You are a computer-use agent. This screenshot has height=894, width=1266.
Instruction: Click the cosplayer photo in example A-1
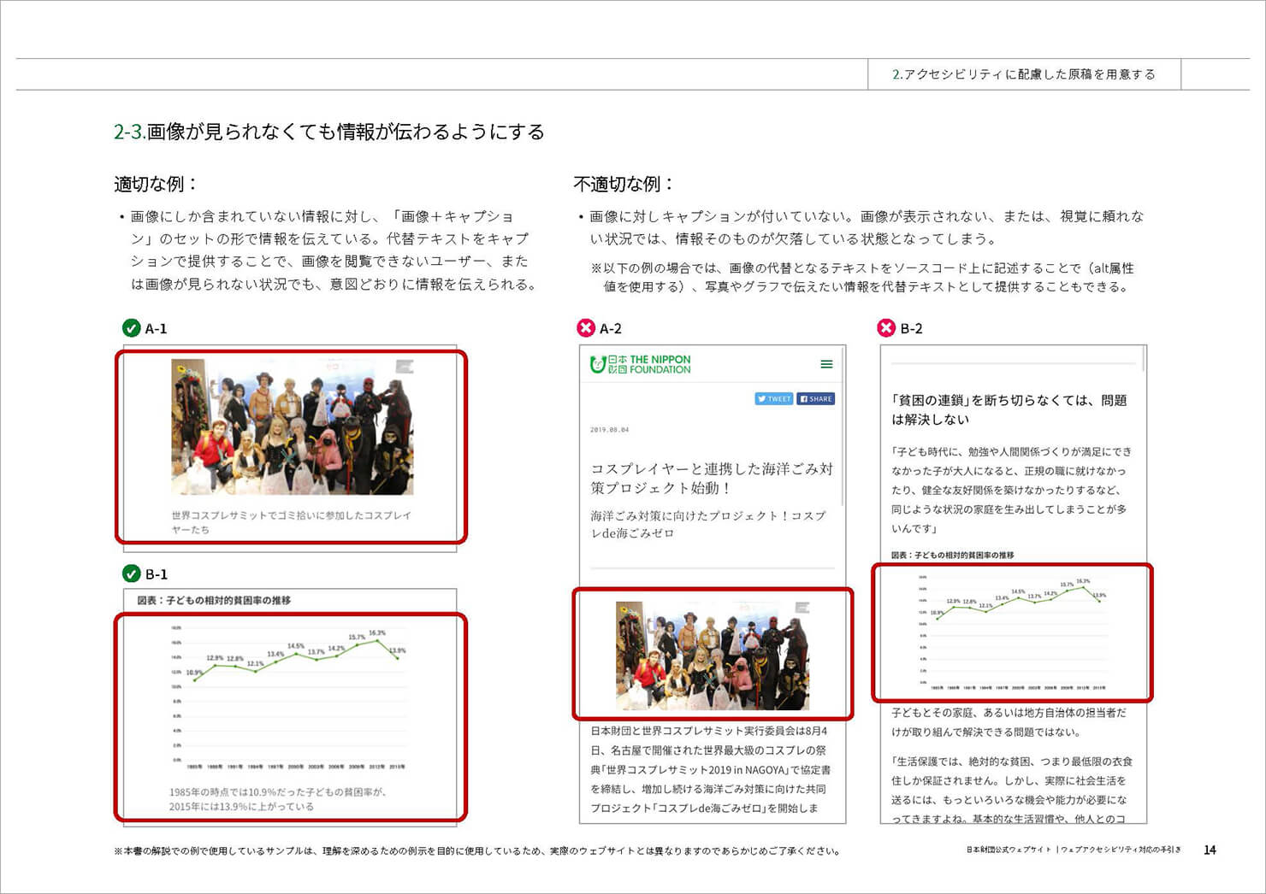coord(293,426)
